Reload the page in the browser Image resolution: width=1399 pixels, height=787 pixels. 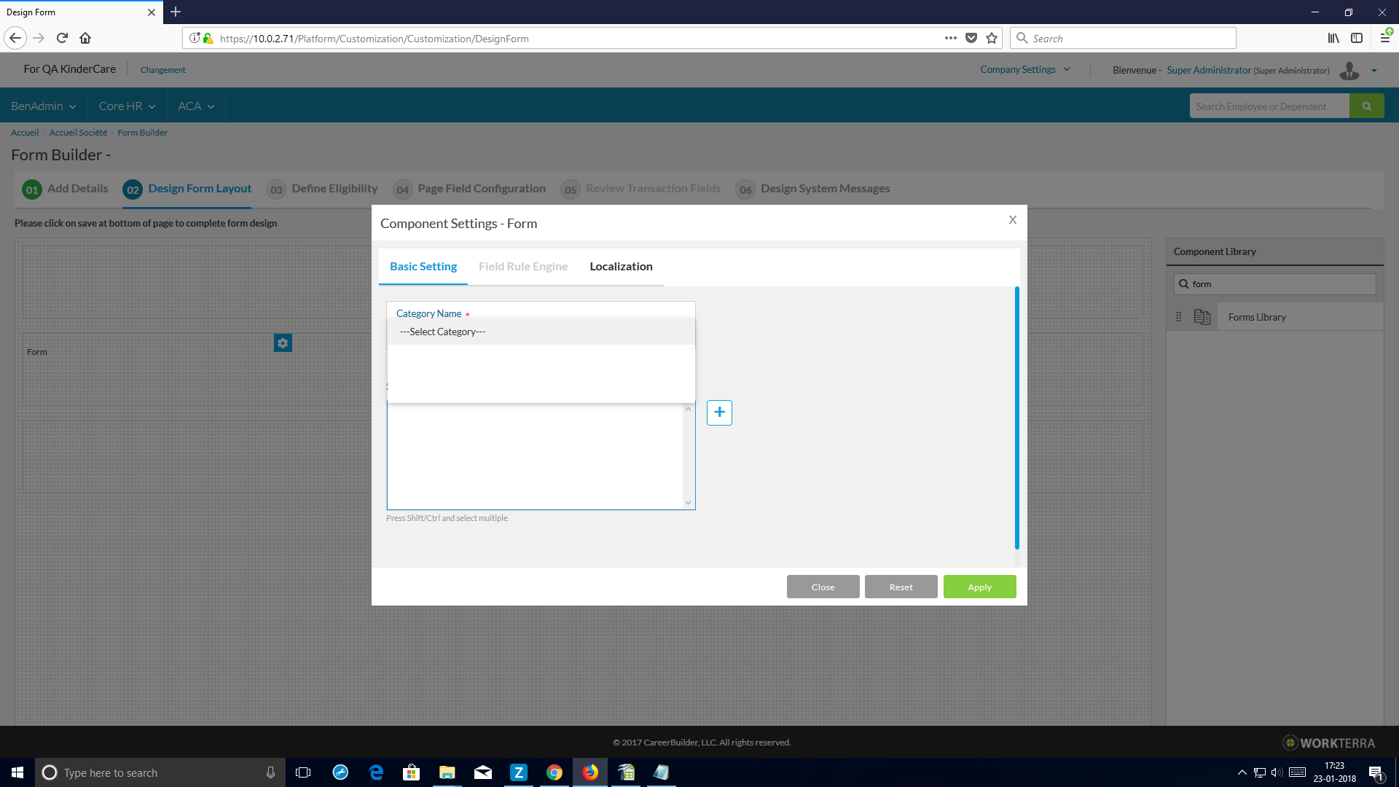coord(63,38)
